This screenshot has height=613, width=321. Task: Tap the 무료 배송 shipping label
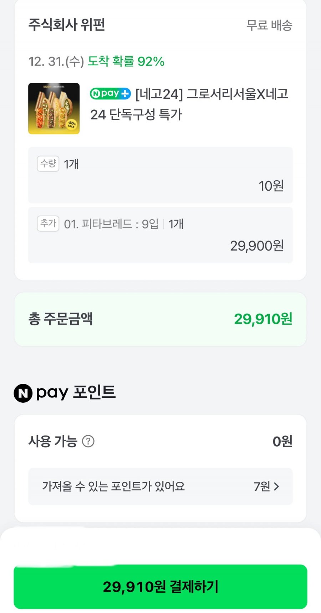click(269, 25)
